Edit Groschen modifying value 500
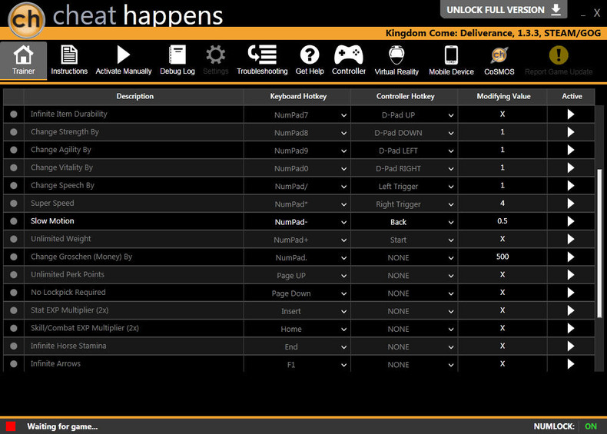607x434 pixels. pos(502,257)
